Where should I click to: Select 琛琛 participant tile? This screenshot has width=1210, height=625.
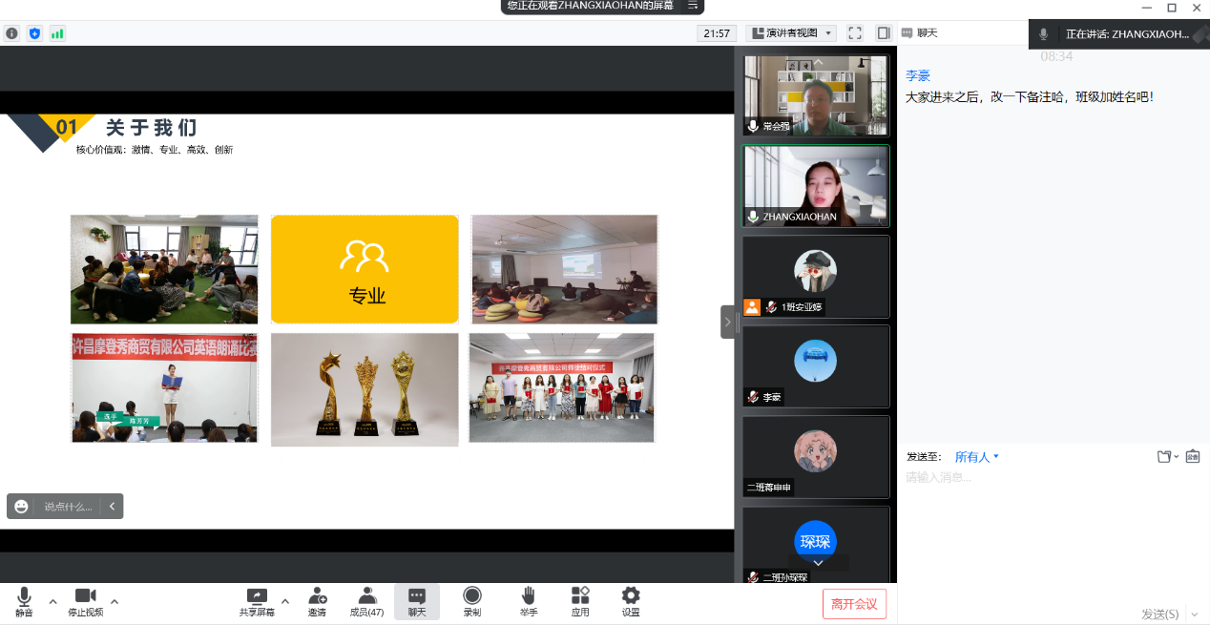pyautogui.click(x=816, y=544)
